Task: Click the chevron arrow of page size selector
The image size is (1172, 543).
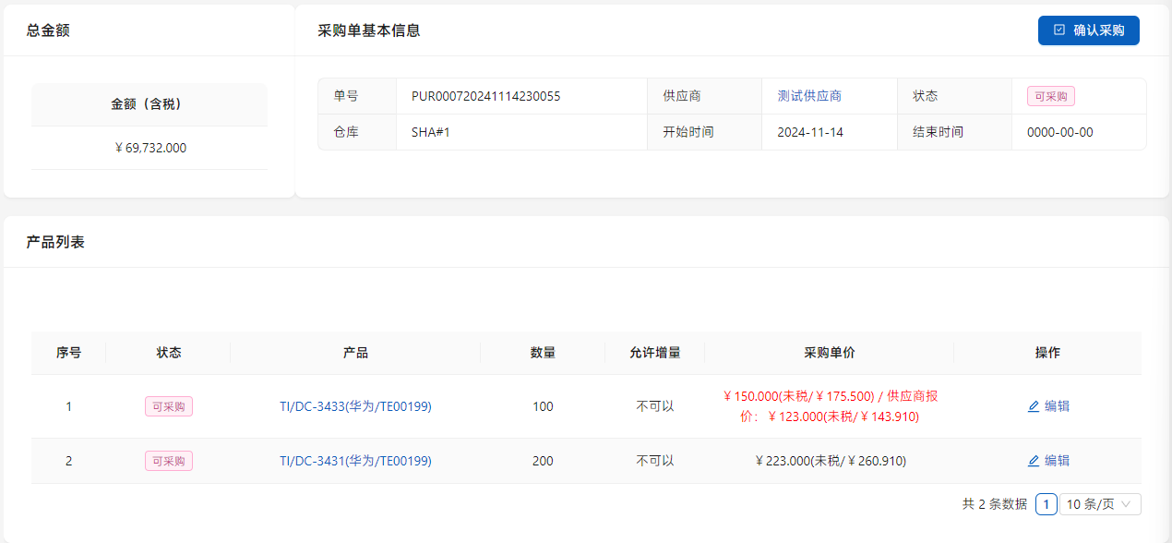Action: pyautogui.click(x=1127, y=504)
